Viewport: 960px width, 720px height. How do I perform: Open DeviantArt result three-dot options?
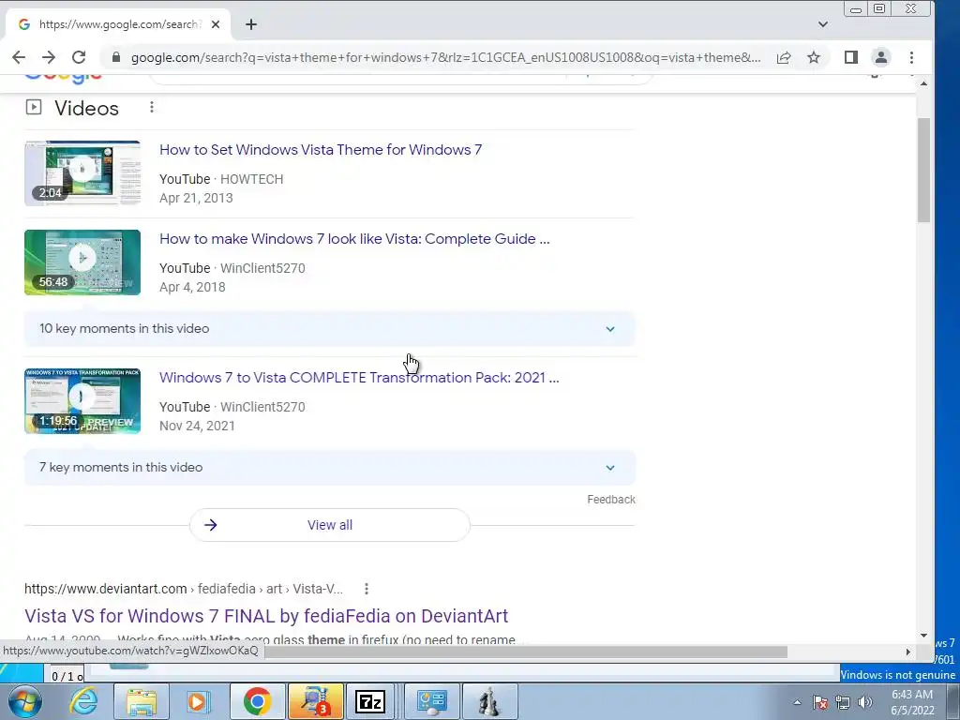367,589
